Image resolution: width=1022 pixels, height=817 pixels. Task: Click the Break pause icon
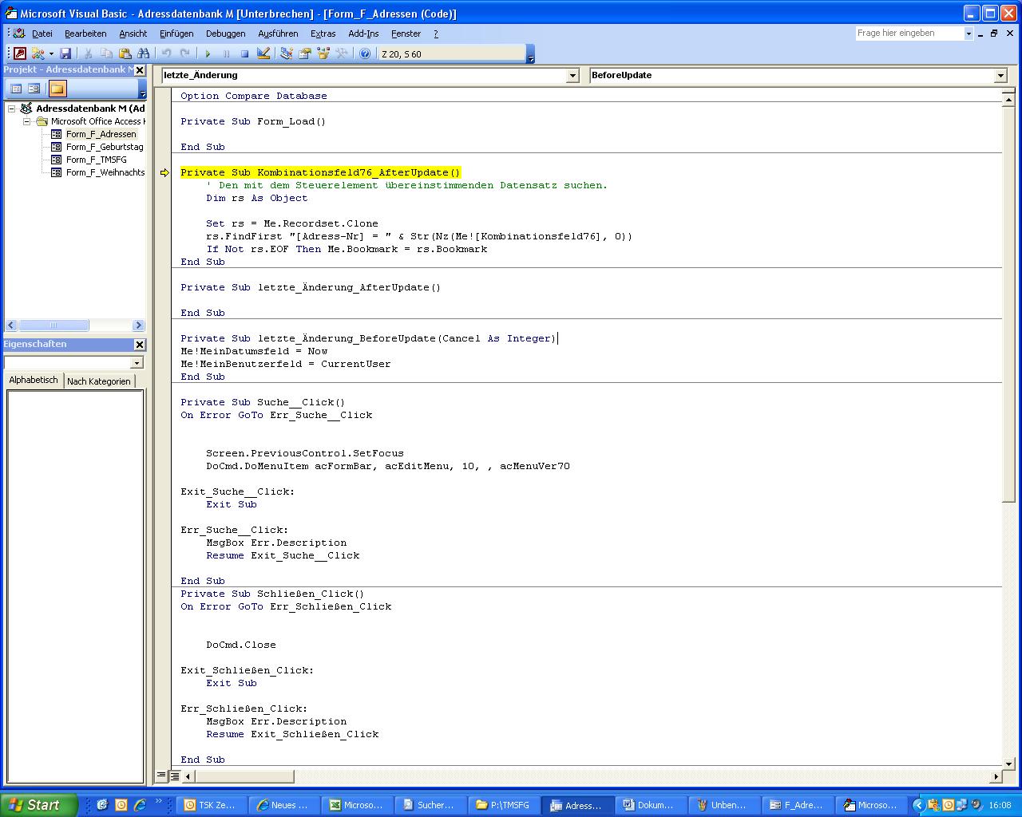(226, 53)
